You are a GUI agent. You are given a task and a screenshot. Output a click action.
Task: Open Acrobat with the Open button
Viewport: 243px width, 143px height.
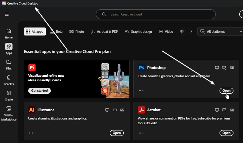coord(226,133)
